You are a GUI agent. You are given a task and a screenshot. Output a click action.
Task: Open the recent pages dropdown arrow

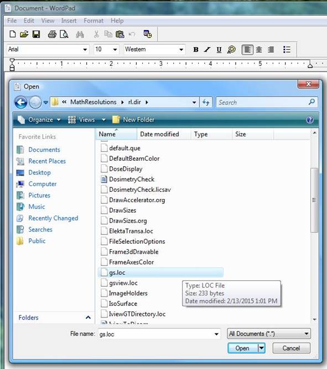[45, 102]
